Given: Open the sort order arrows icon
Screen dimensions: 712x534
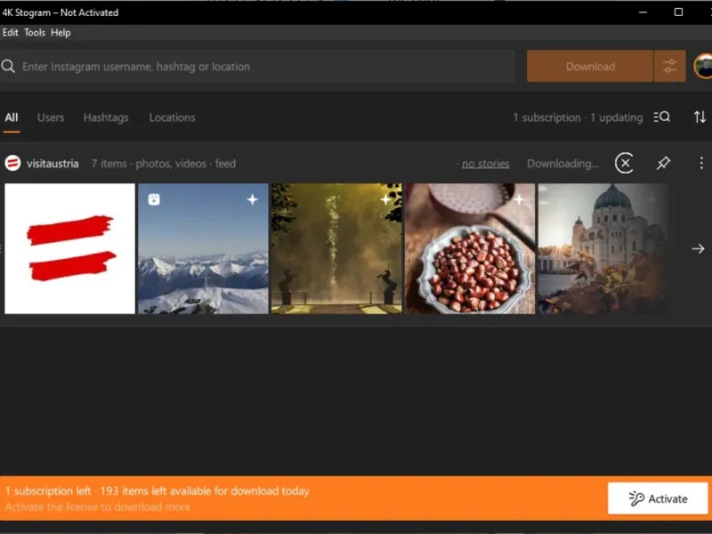Looking at the screenshot, I should point(700,117).
